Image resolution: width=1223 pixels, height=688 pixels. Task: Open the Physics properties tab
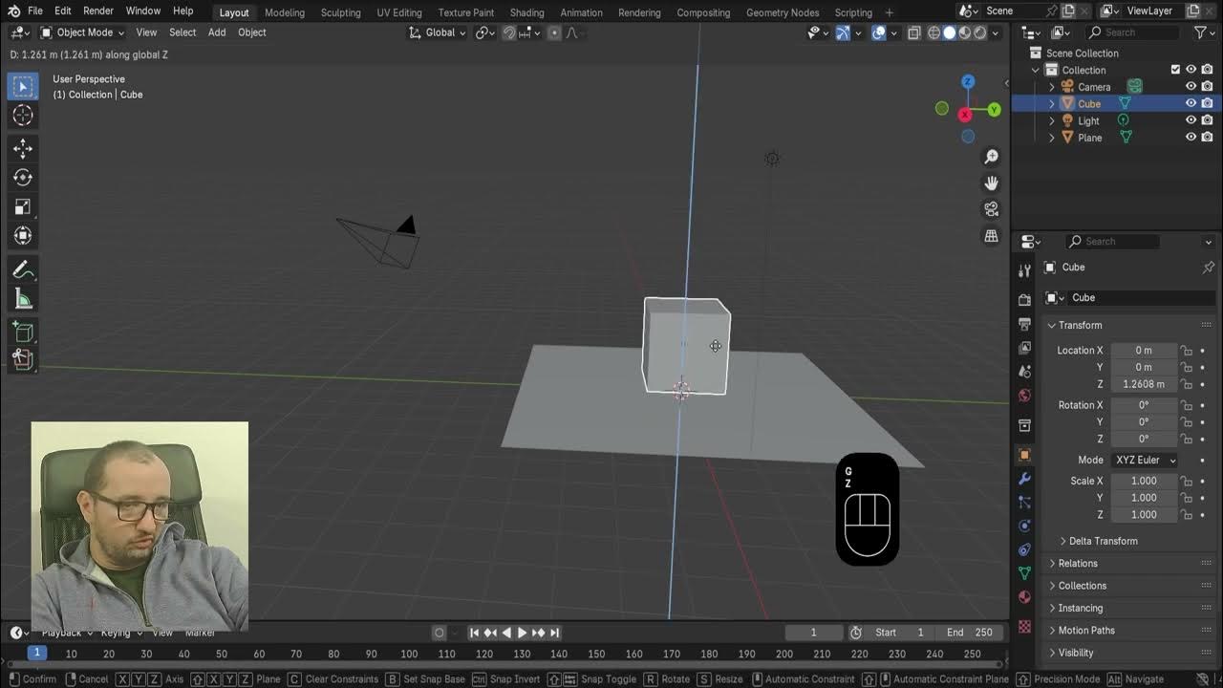[1024, 526]
